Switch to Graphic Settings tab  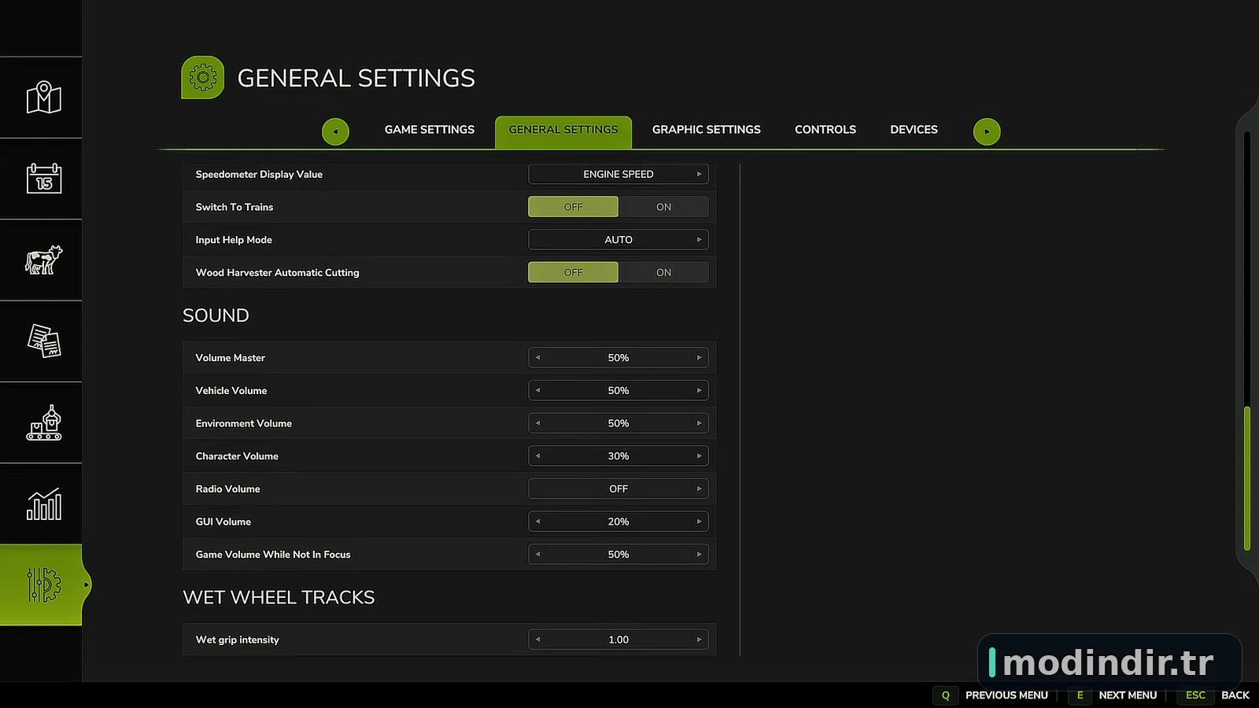pyautogui.click(x=707, y=130)
